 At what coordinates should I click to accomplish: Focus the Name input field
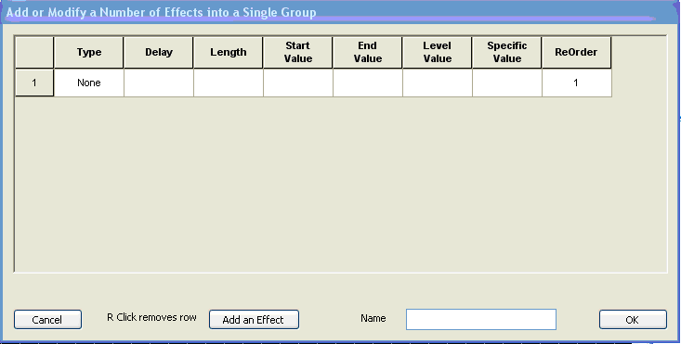[x=480, y=319]
